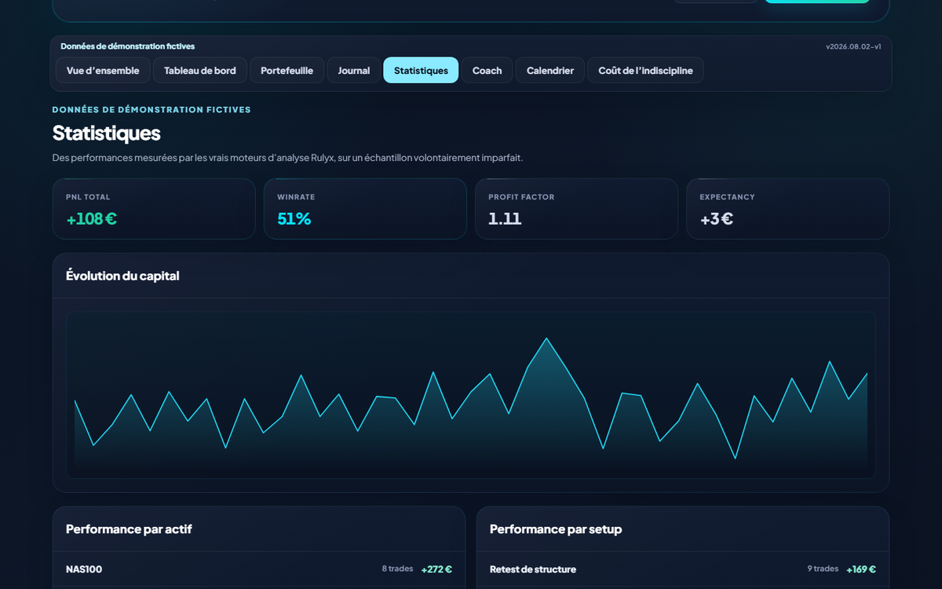
Task: Open the Coût de l'indiscipline tab
Action: [x=645, y=71]
